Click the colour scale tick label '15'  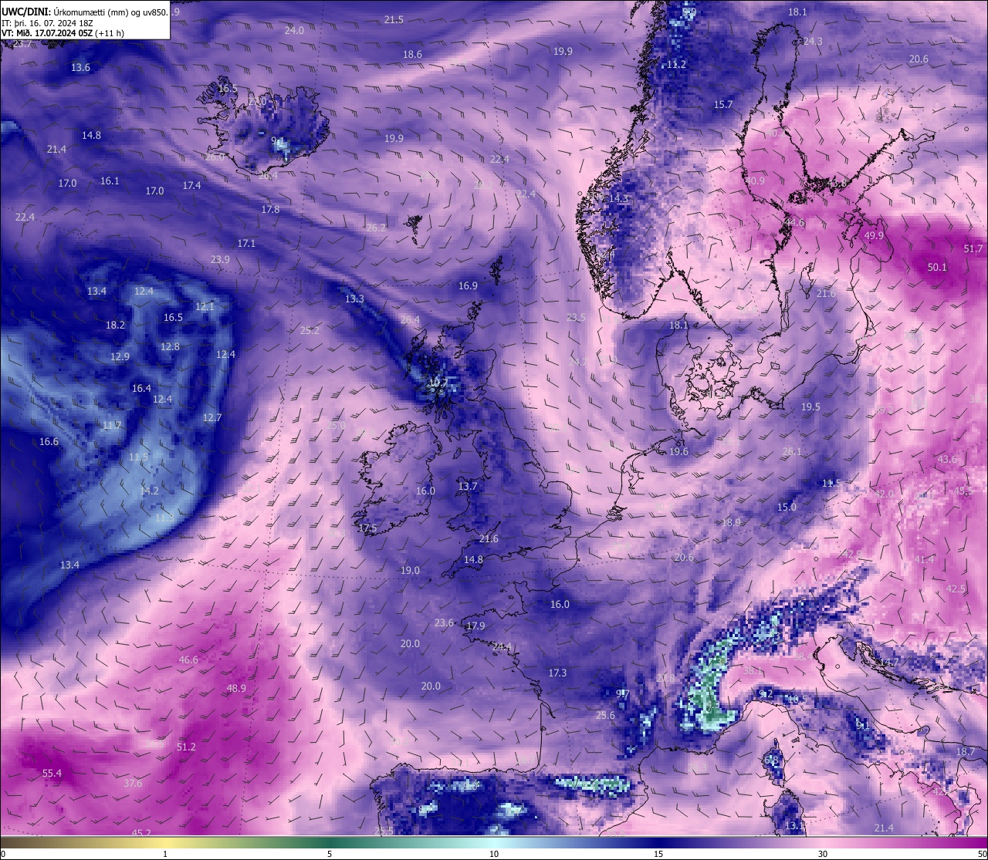point(658,854)
